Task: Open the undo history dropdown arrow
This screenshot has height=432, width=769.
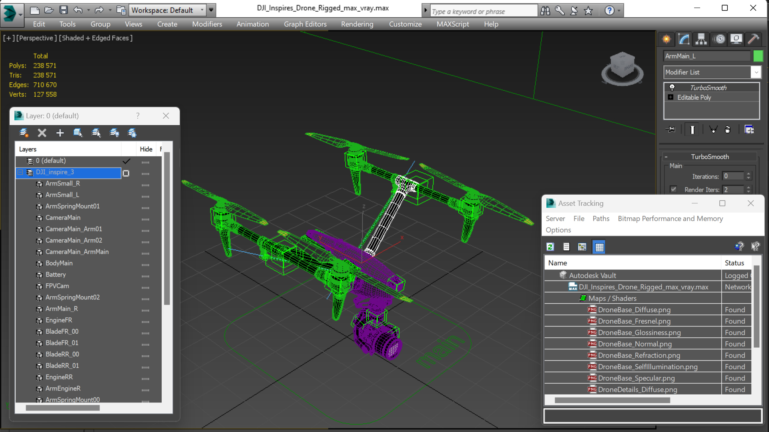Action: (88, 10)
